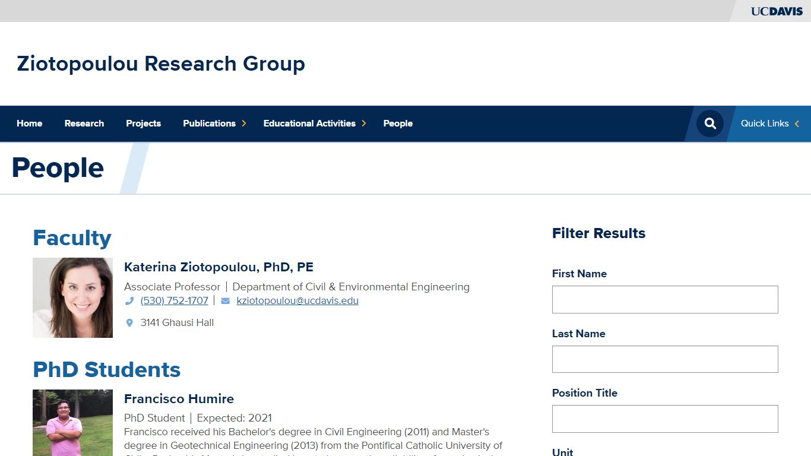
Task: Click the Faculty section heading
Action: (x=72, y=238)
